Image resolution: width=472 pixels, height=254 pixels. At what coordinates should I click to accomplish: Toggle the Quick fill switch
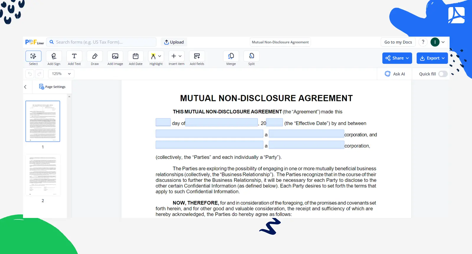coord(443,74)
